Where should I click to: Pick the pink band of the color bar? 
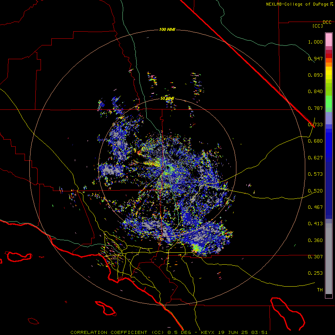point(329,40)
